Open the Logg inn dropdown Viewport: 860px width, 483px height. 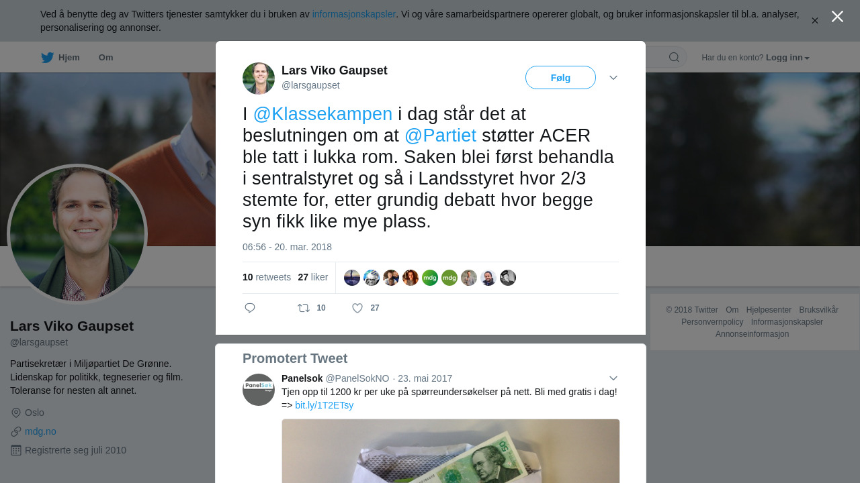pos(787,58)
